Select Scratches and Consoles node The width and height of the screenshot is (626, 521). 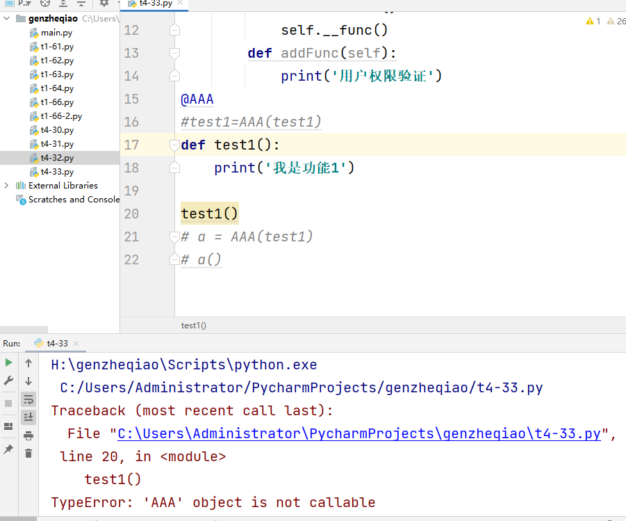pos(74,200)
